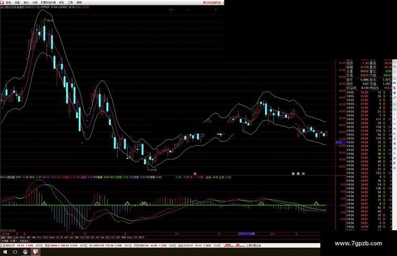This screenshot has width=397, height=256.
Task: Switch to the KDJ indicator tab
Action: coord(107,238)
